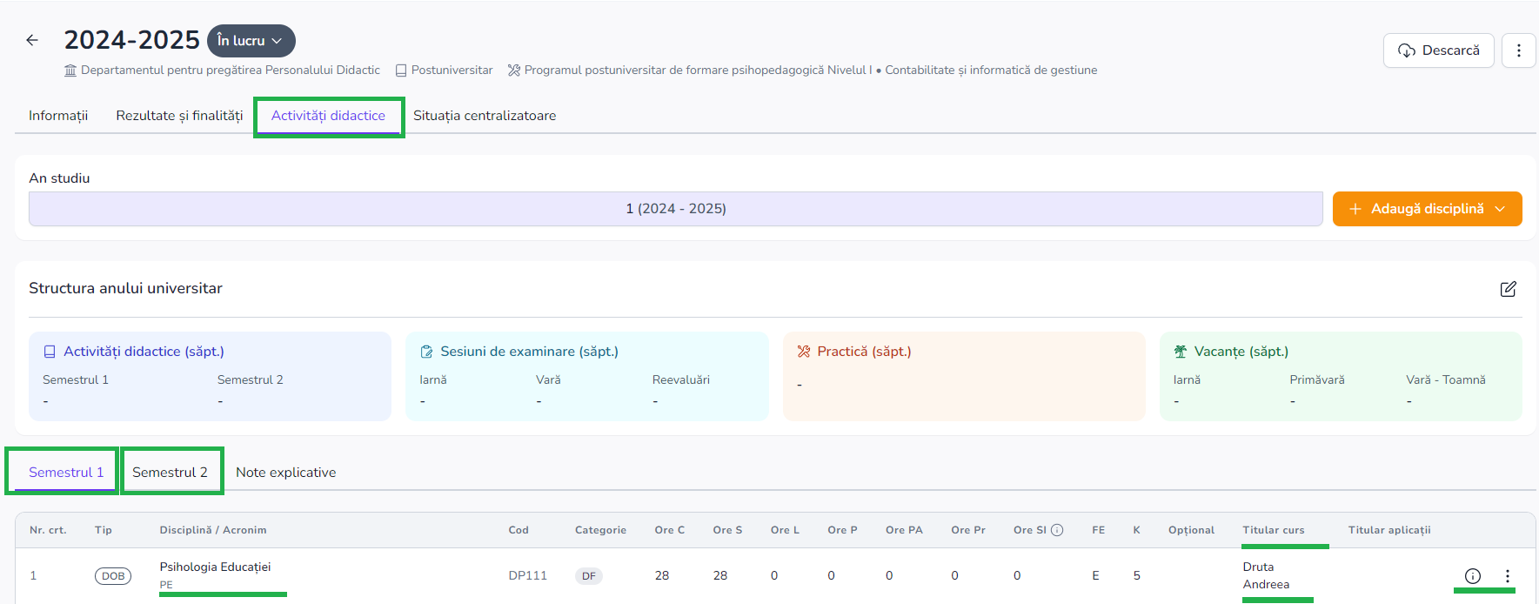Switch to the Informații tab
1539x604 pixels.
58,116
